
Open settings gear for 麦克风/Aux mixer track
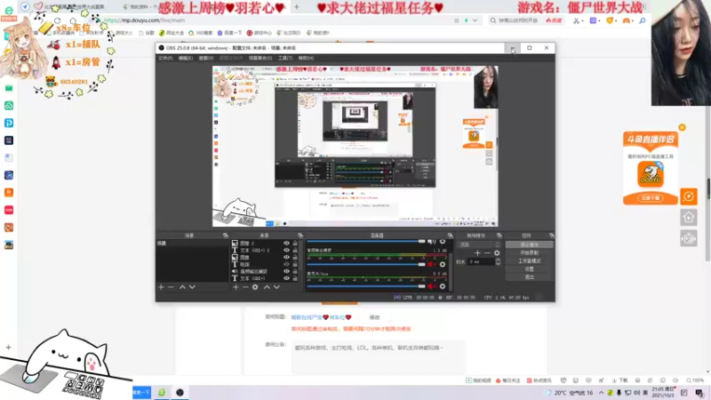(x=443, y=286)
